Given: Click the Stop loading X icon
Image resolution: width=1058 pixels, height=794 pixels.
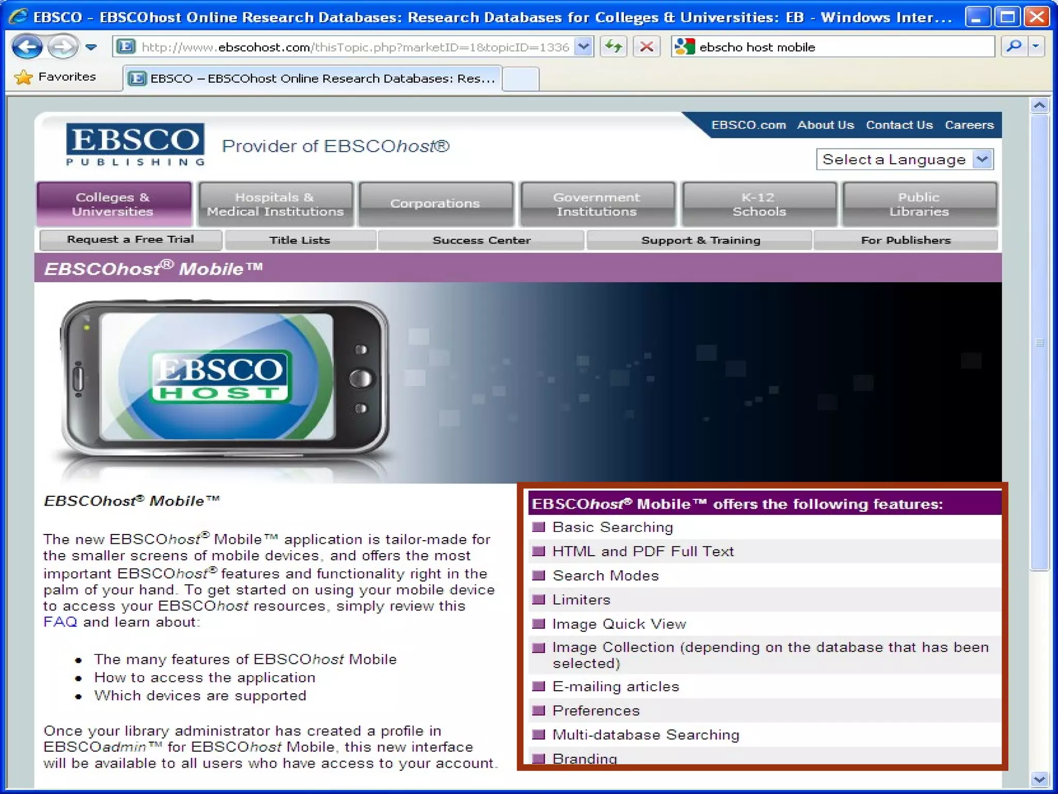Looking at the screenshot, I should coord(646,47).
